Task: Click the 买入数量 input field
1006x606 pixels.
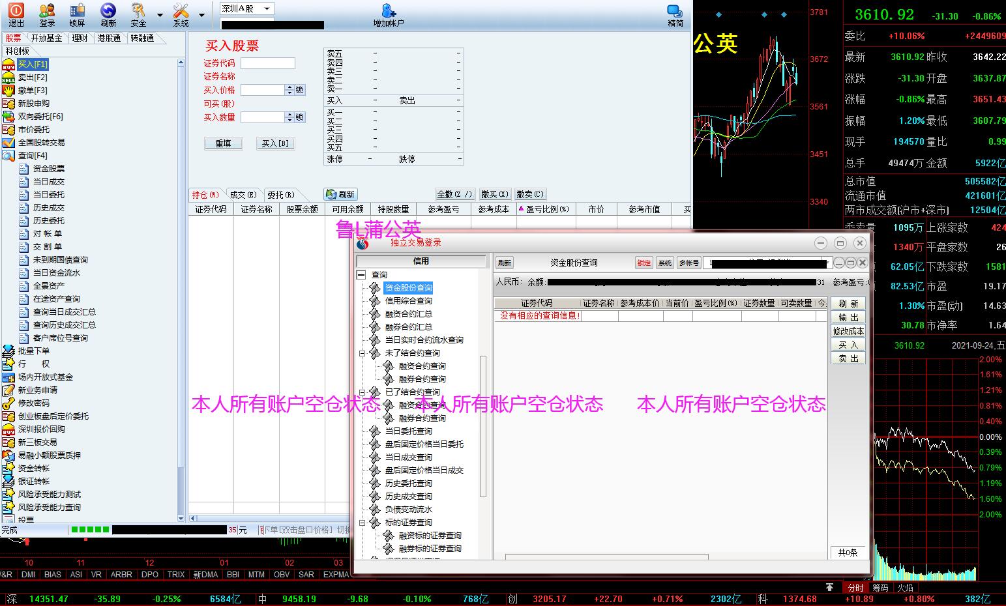Action: 263,117
